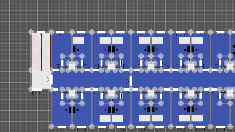Select the building's bottom-left corner wall node
The height and width of the screenshot is (132, 235).
(51, 126)
